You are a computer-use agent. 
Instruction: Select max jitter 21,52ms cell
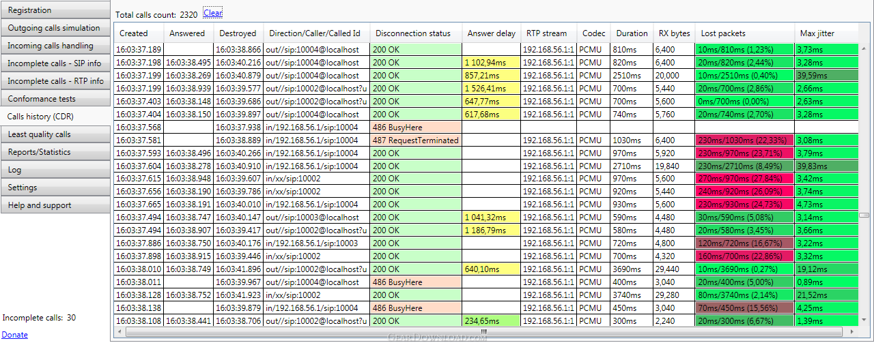pyautogui.click(x=826, y=295)
